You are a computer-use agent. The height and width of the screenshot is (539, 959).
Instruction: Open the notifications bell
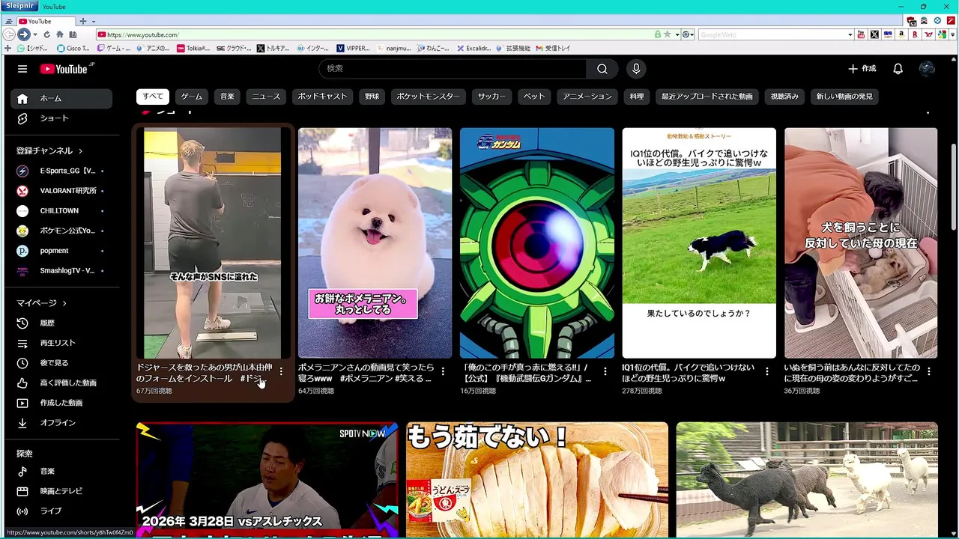coord(898,69)
